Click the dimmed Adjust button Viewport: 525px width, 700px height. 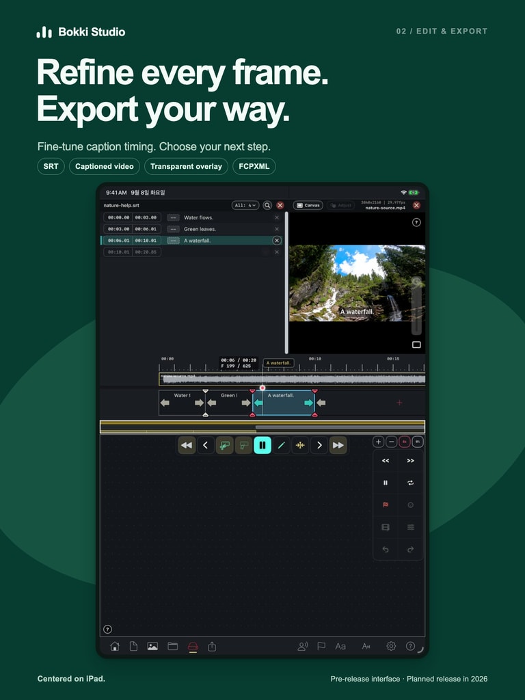[x=340, y=205]
